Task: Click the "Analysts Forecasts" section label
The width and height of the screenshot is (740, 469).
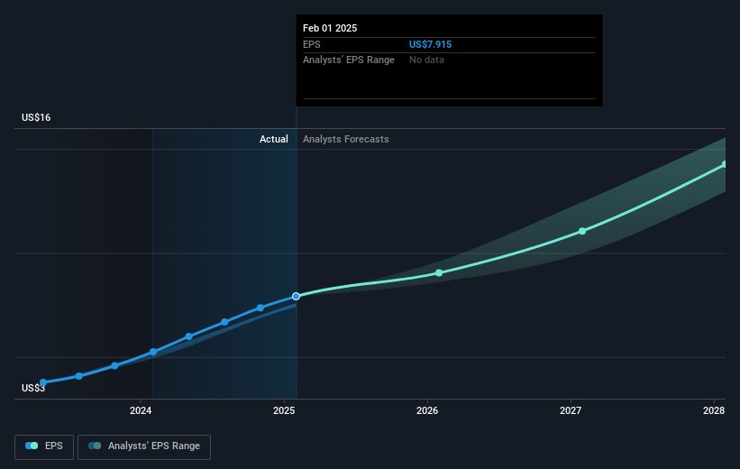Action: (x=346, y=139)
